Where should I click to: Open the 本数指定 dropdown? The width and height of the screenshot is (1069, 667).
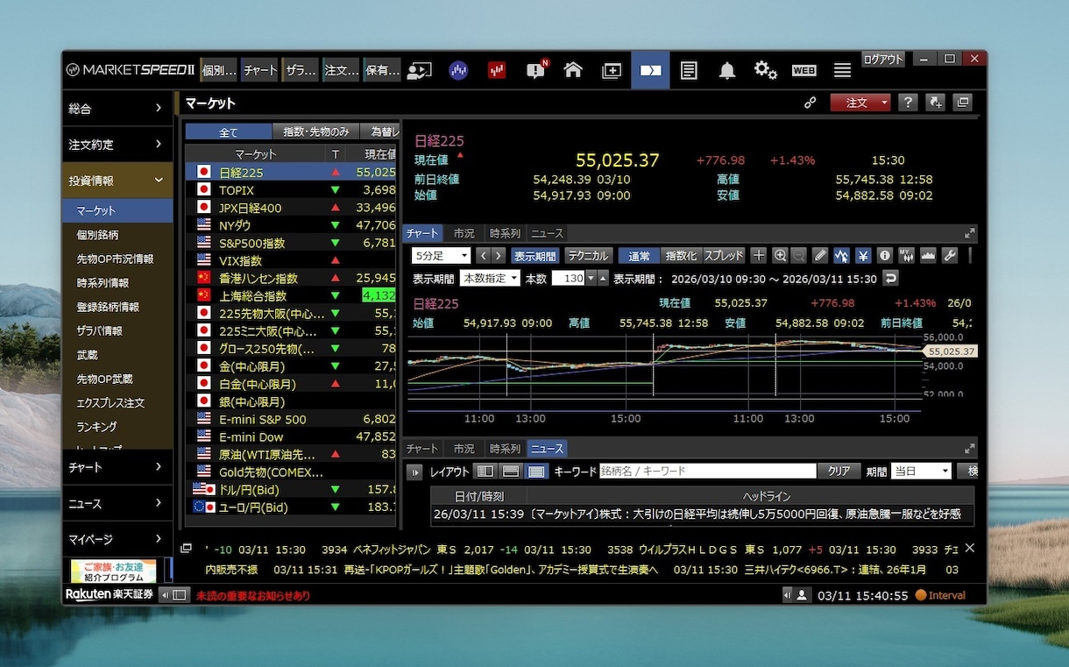tap(489, 278)
